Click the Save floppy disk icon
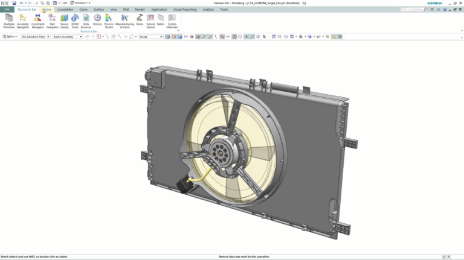 tap(14, 3)
